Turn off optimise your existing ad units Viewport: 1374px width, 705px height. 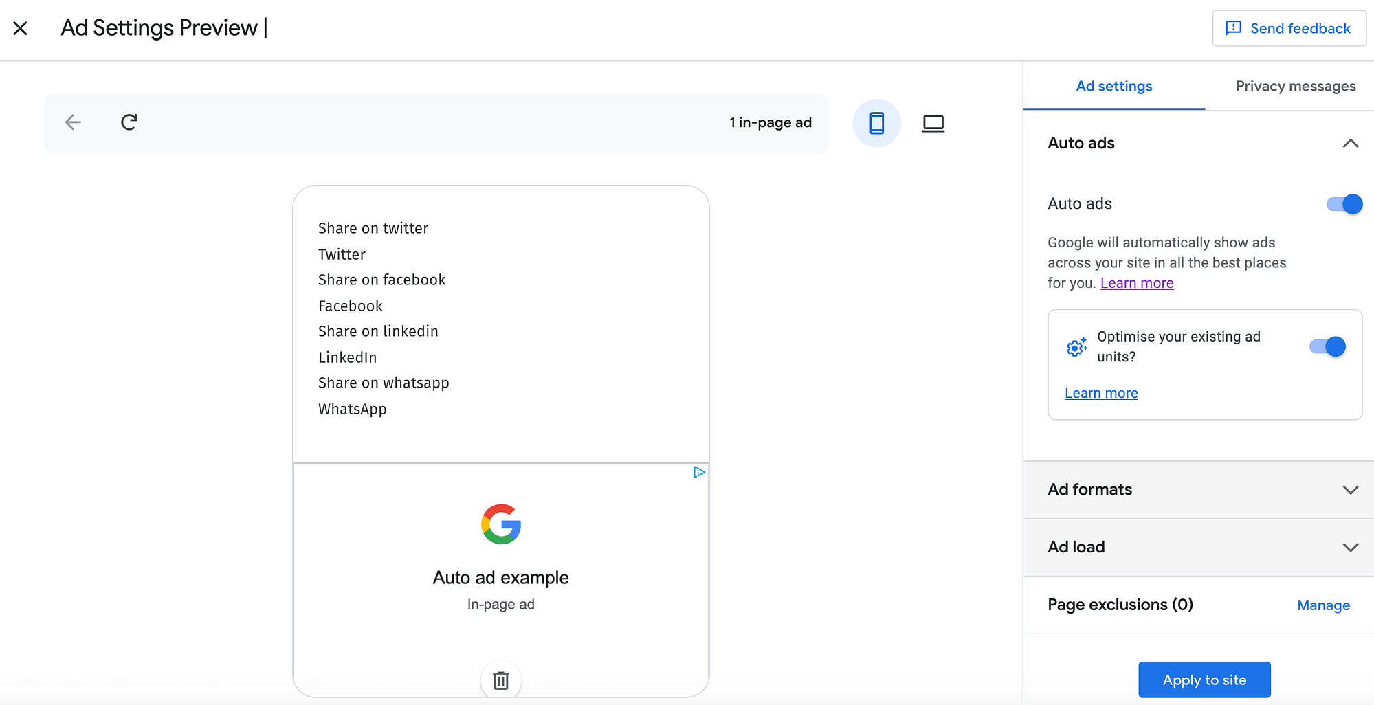click(1326, 346)
